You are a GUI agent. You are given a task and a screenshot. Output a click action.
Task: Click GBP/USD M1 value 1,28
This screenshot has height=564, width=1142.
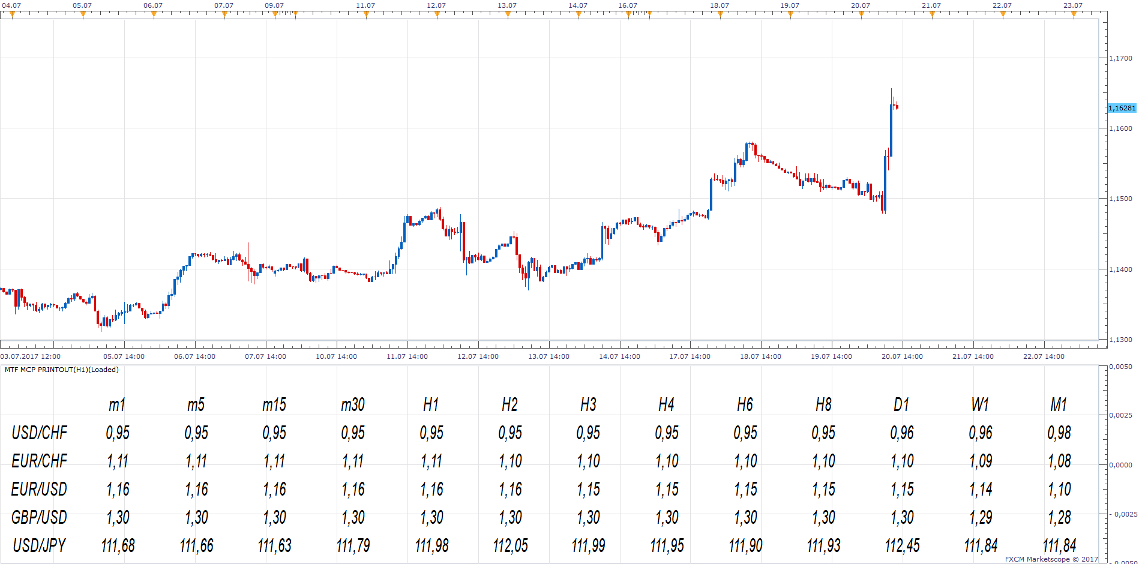[1059, 517]
